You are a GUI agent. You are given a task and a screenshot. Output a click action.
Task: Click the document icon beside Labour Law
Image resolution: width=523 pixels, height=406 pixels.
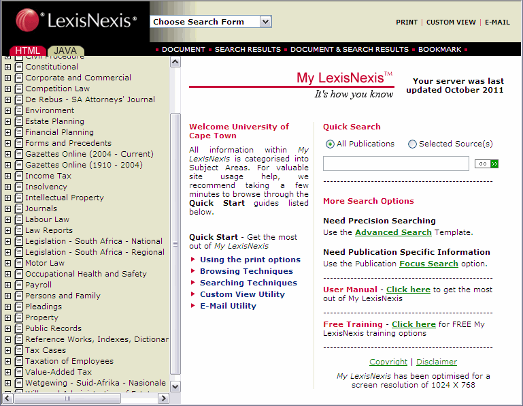pyautogui.click(x=19, y=219)
